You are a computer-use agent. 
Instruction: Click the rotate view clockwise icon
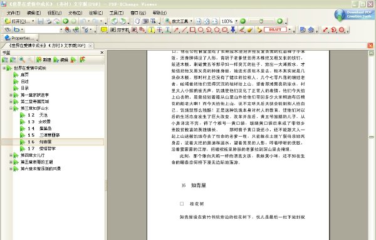(x=122, y=21)
